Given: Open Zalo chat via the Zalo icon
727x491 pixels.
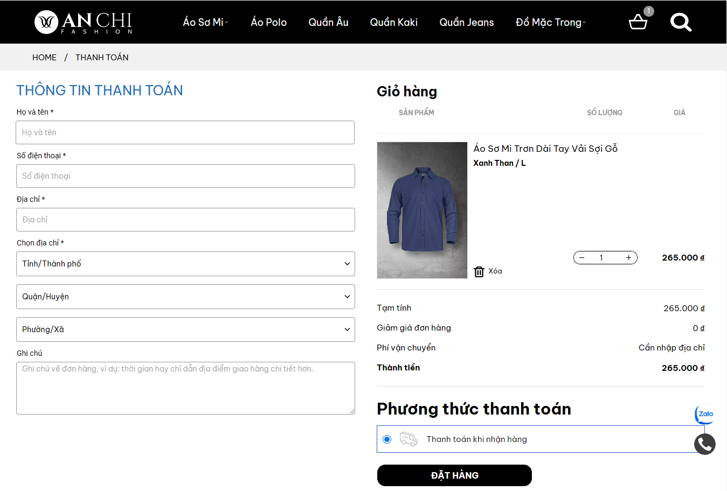Looking at the screenshot, I should pyautogui.click(x=704, y=415).
